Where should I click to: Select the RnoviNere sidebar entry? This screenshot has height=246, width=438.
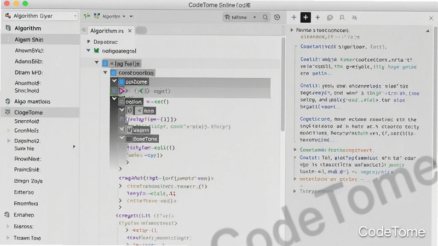pyautogui.click(x=28, y=159)
